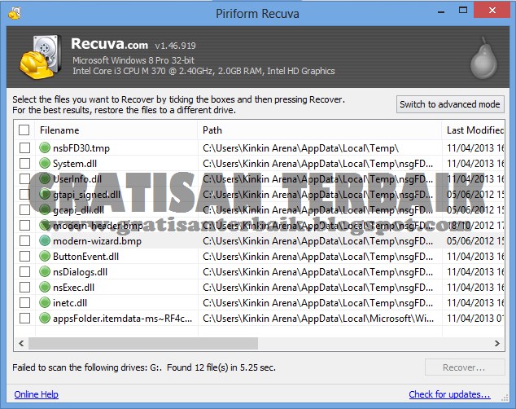Click the Local\Microsoft path of appsFolder file
The height and width of the screenshot is (409, 516).
coord(318,319)
